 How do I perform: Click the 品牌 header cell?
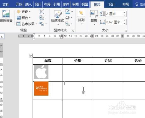click(48, 61)
